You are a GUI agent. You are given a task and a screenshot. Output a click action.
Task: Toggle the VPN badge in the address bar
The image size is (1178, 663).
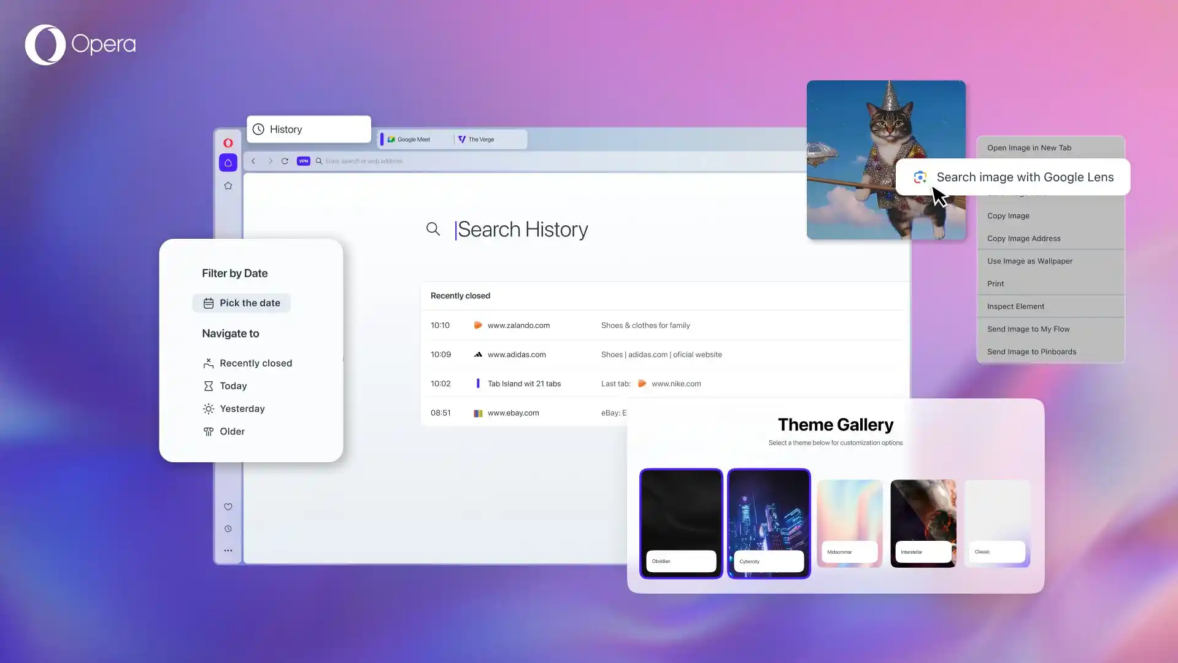pos(303,161)
